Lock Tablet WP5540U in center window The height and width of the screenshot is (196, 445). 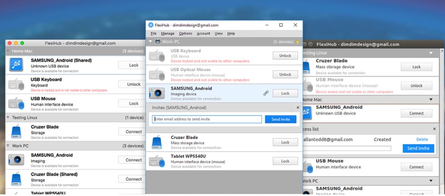pos(285,161)
